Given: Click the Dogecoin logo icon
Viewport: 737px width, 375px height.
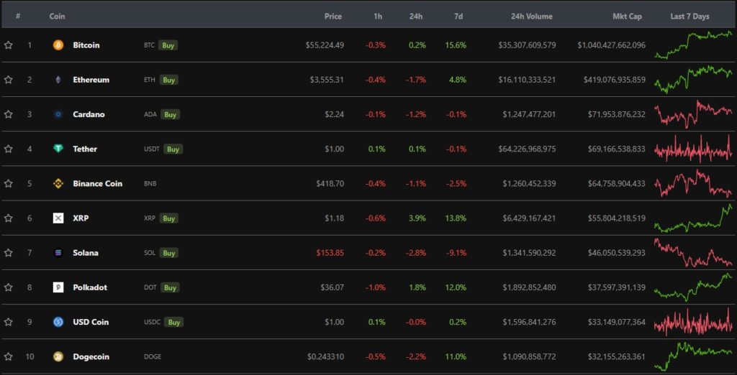Looking at the screenshot, I should coord(58,356).
